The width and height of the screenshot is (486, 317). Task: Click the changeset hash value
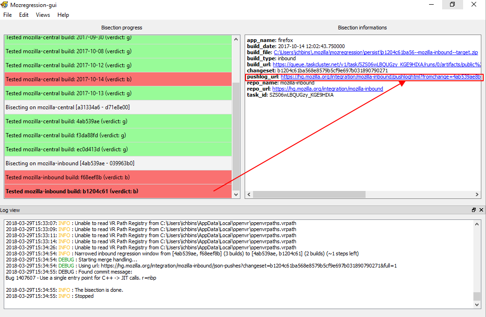click(332, 70)
